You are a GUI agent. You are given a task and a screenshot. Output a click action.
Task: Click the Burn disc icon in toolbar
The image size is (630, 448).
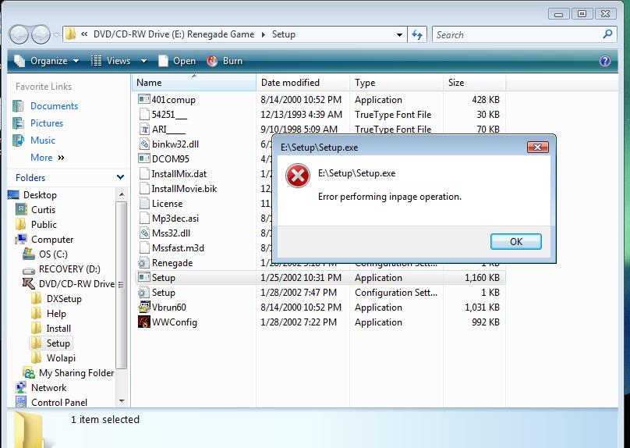213,61
